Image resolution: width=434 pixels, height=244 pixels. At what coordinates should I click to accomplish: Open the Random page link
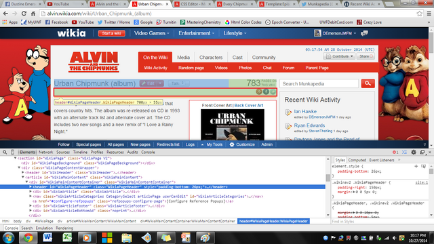click(191, 68)
